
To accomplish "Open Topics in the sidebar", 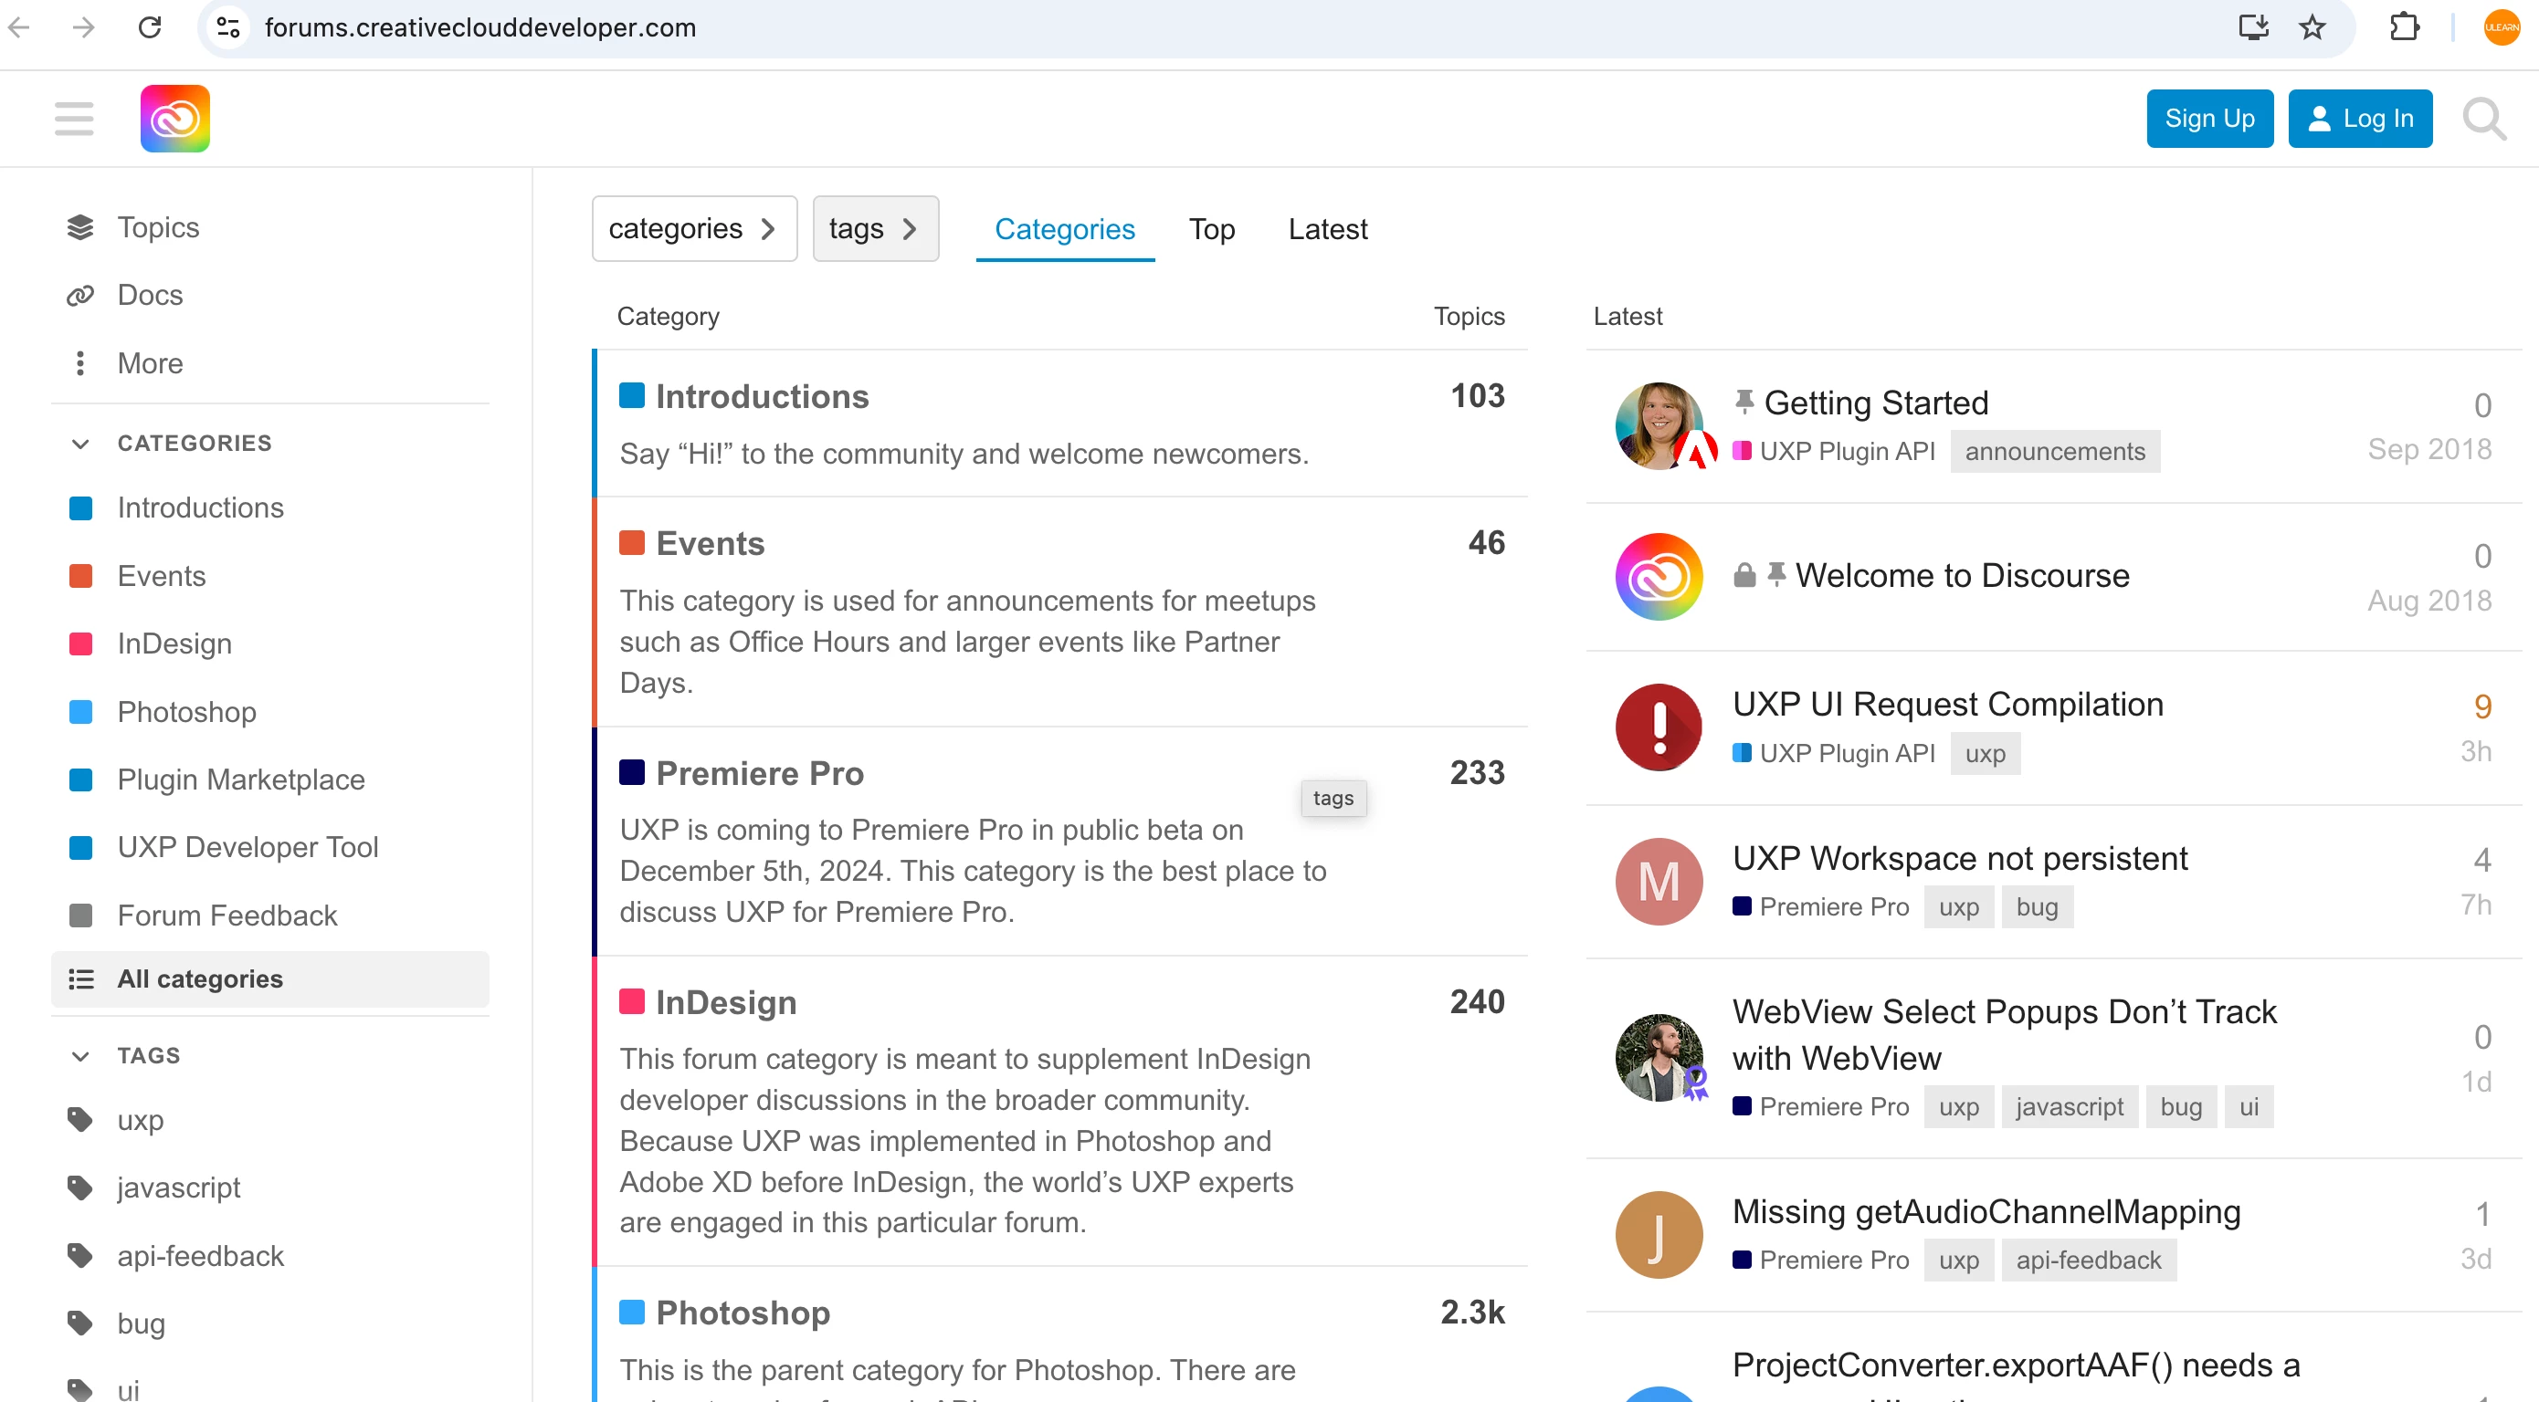I will tap(159, 227).
